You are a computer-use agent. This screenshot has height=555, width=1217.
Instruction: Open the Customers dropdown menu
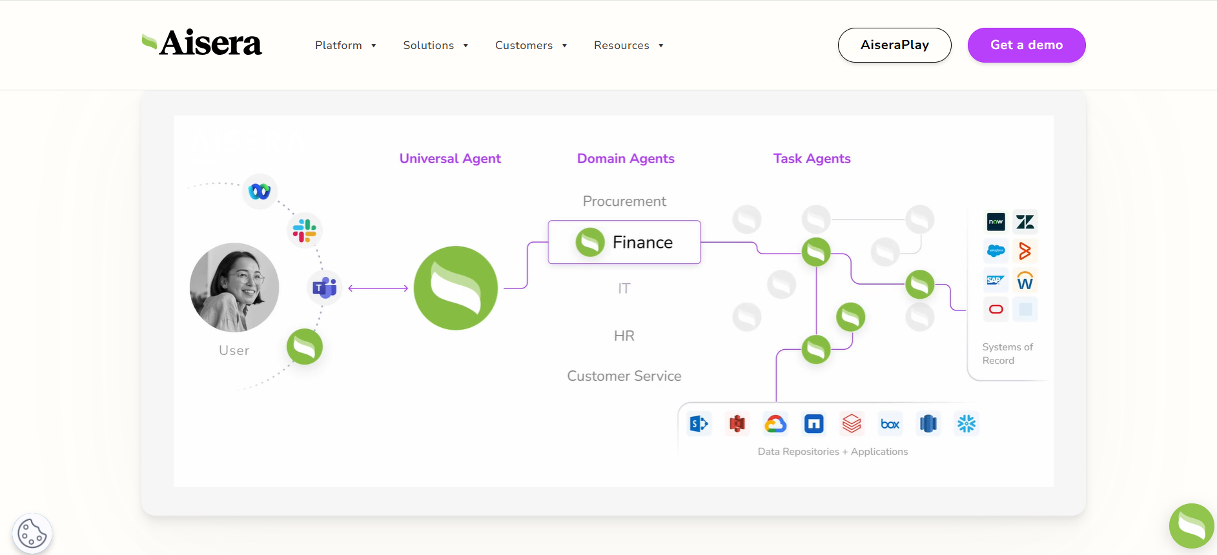tap(531, 45)
